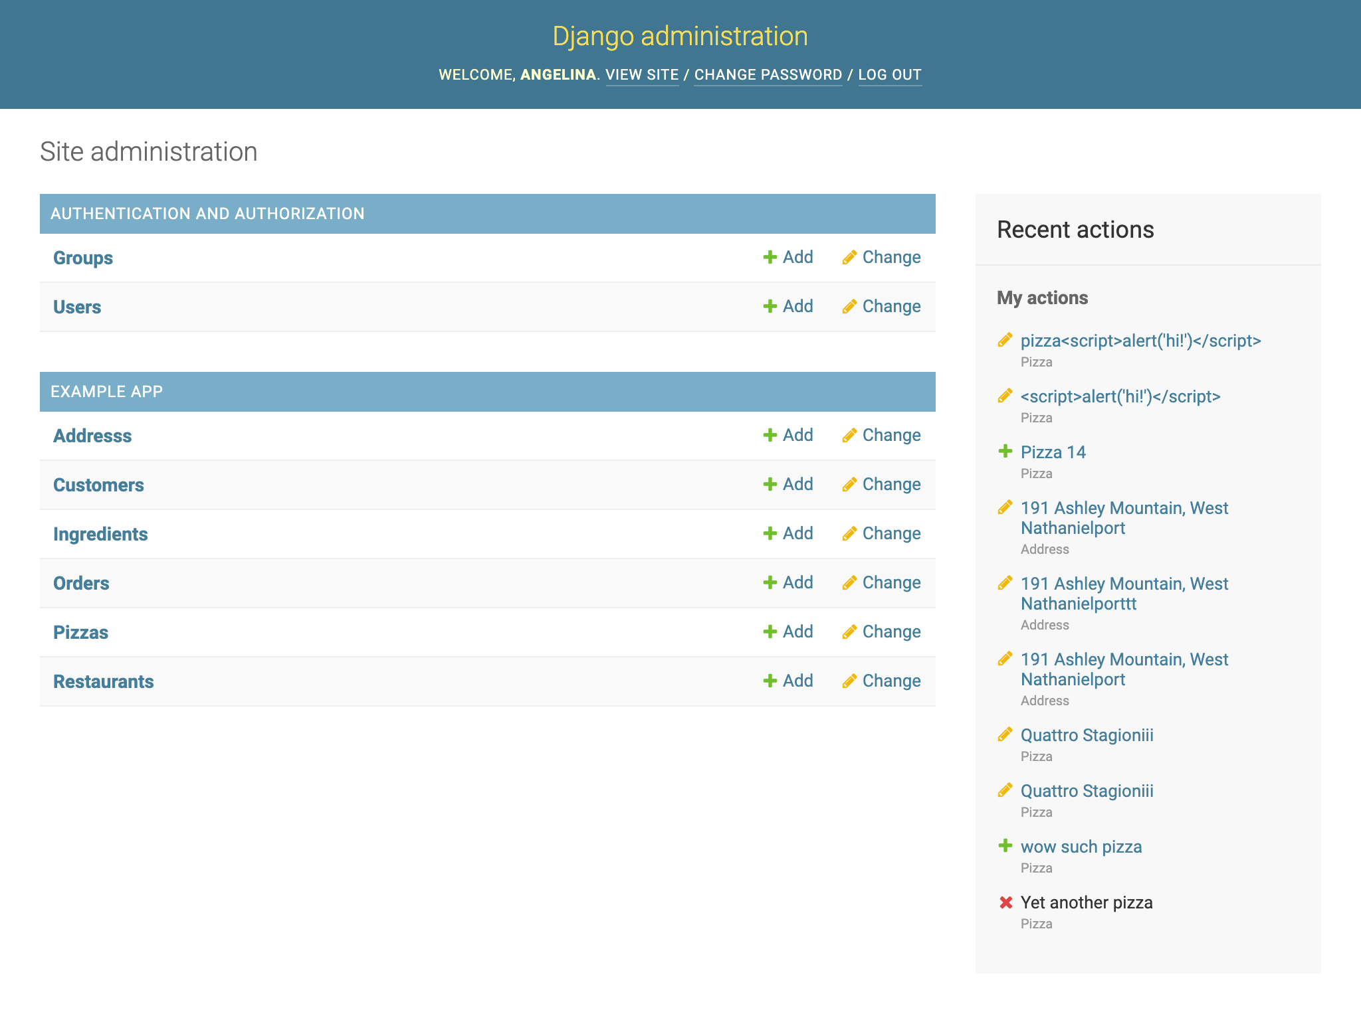Viewport: 1361px width, 1020px height.
Task: Click the plus icon in Users row
Action: [x=770, y=306]
